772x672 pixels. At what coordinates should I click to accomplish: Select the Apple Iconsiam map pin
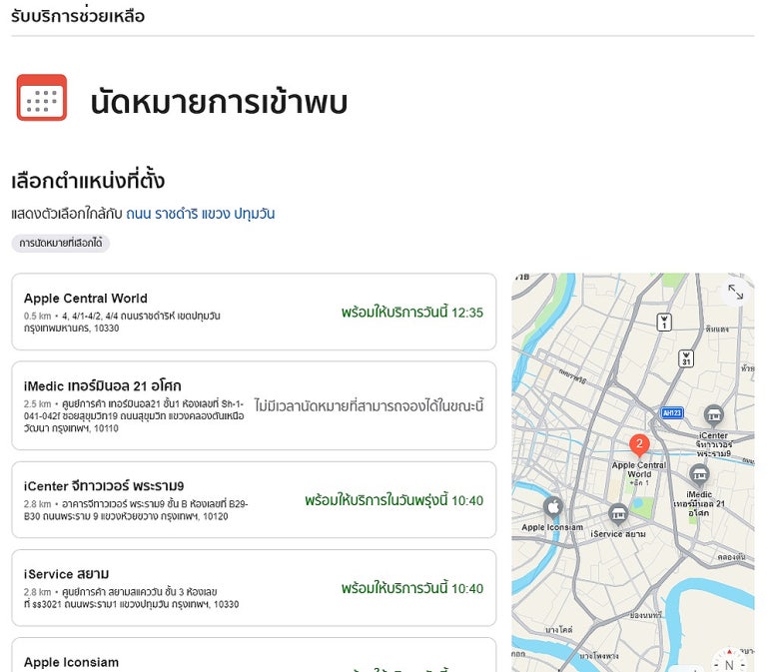point(553,507)
